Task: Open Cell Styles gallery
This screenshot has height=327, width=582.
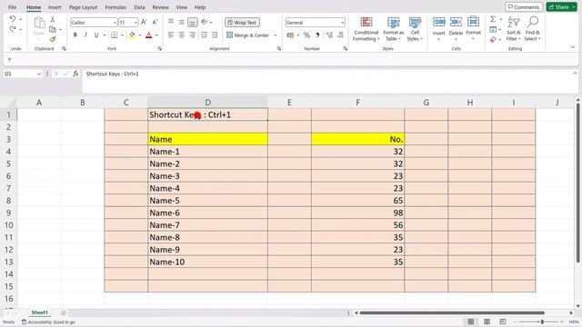Action: coord(415,29)
